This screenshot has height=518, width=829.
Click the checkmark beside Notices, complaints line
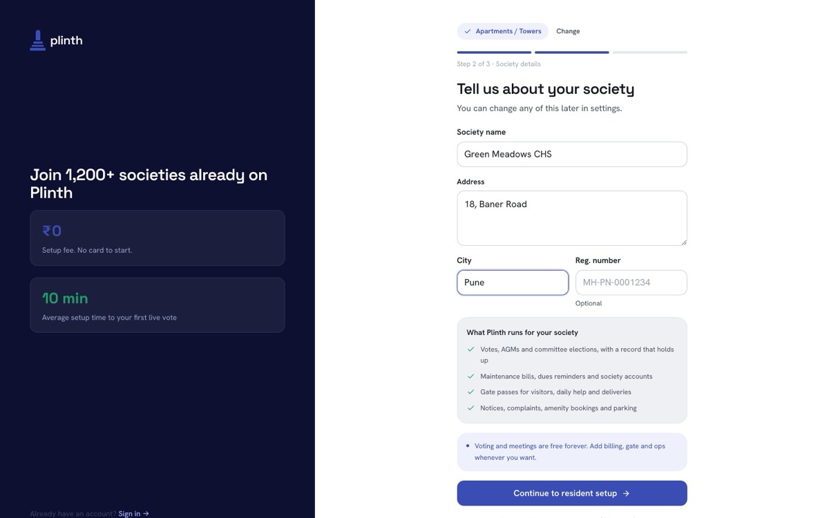point(471,408)
